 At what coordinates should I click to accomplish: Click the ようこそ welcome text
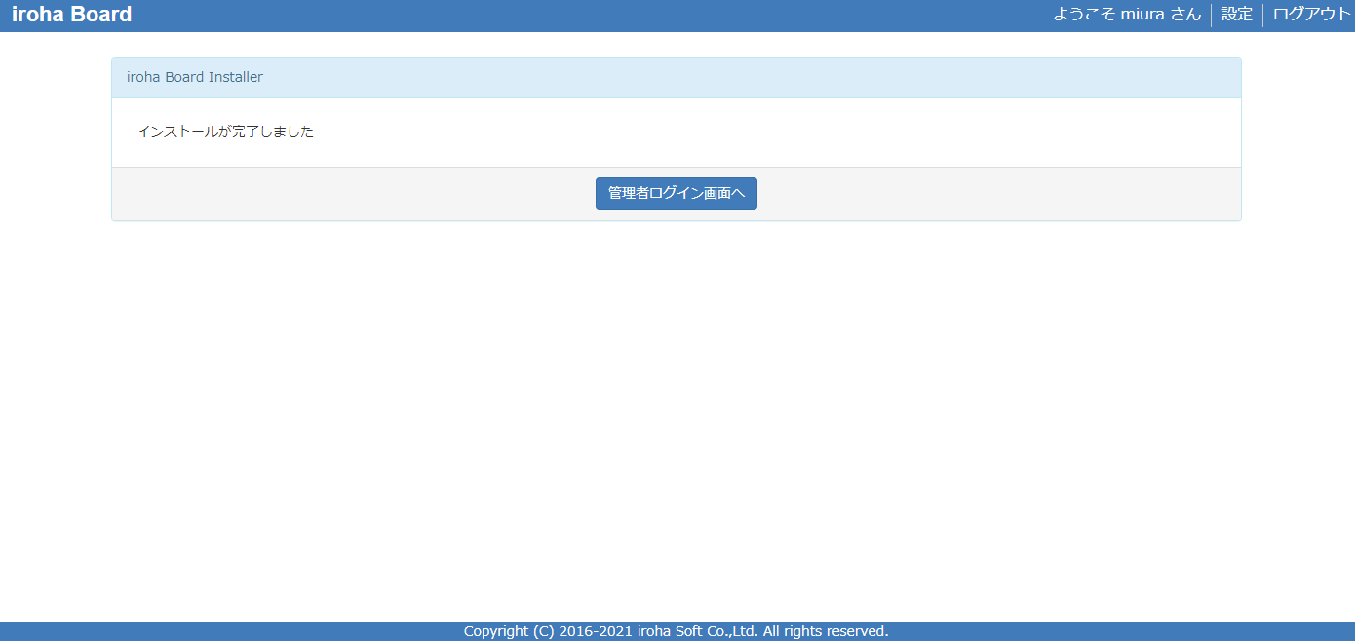pyautogui.click(x=1084, y=15)
